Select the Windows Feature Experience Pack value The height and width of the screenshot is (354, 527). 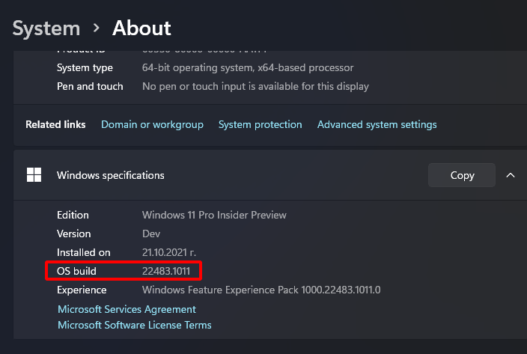pyautogui.click(x=261, y=290)
